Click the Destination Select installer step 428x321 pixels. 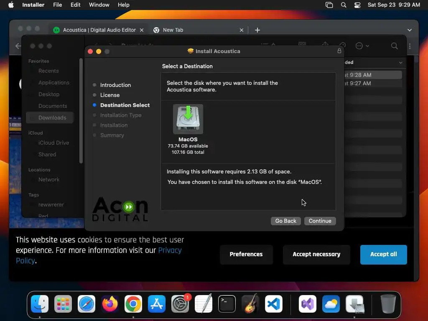pos(125,105)
